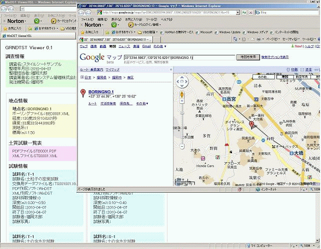
Task: Click 画像 link in Google top bar
Action: tap(93, 46)
